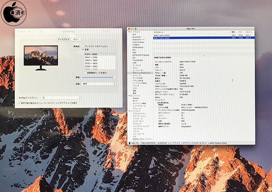Select インストール under ソフトウェア
This screenshot has width=272, height=192.
click(138, 118)
